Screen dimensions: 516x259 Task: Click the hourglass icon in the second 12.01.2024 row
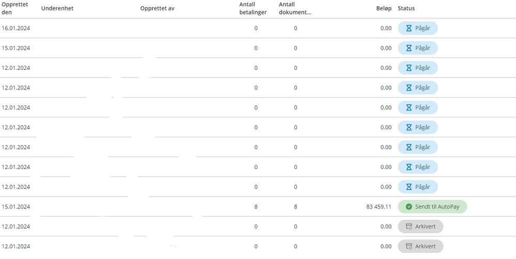409,88
